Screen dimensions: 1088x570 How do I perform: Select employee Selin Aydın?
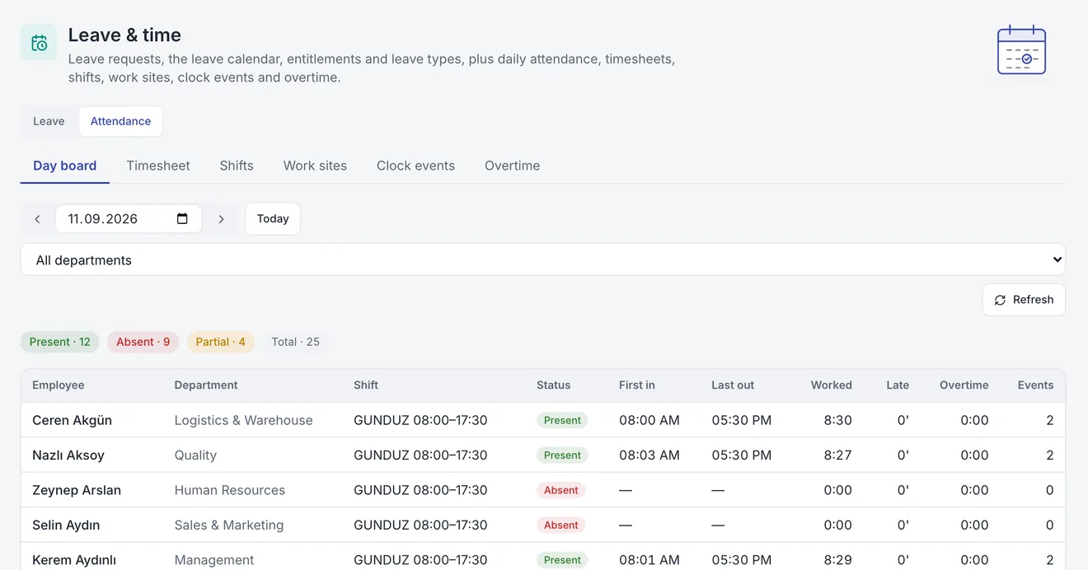coord(66,526)
